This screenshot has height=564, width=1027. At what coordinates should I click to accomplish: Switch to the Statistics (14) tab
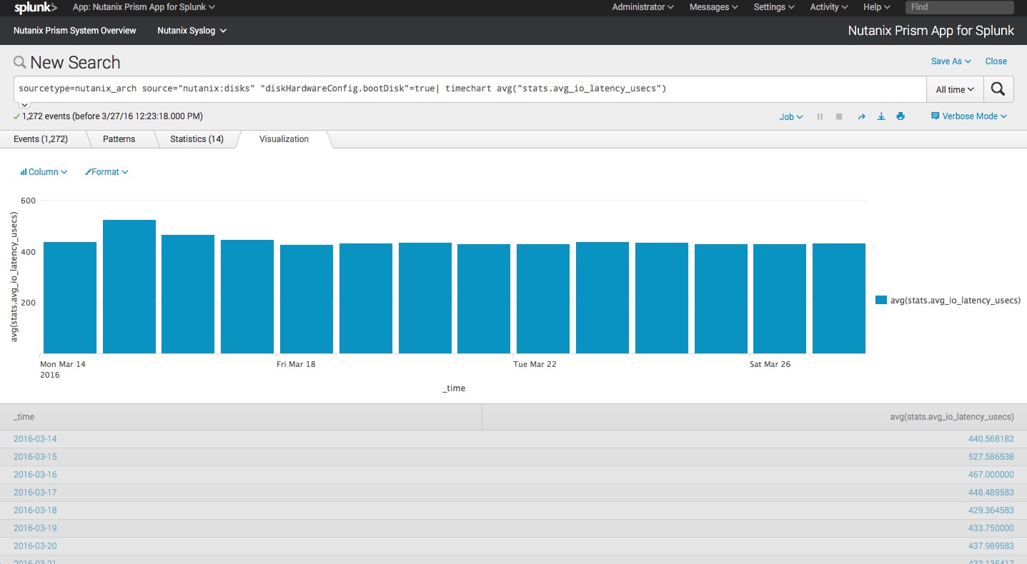197,139
